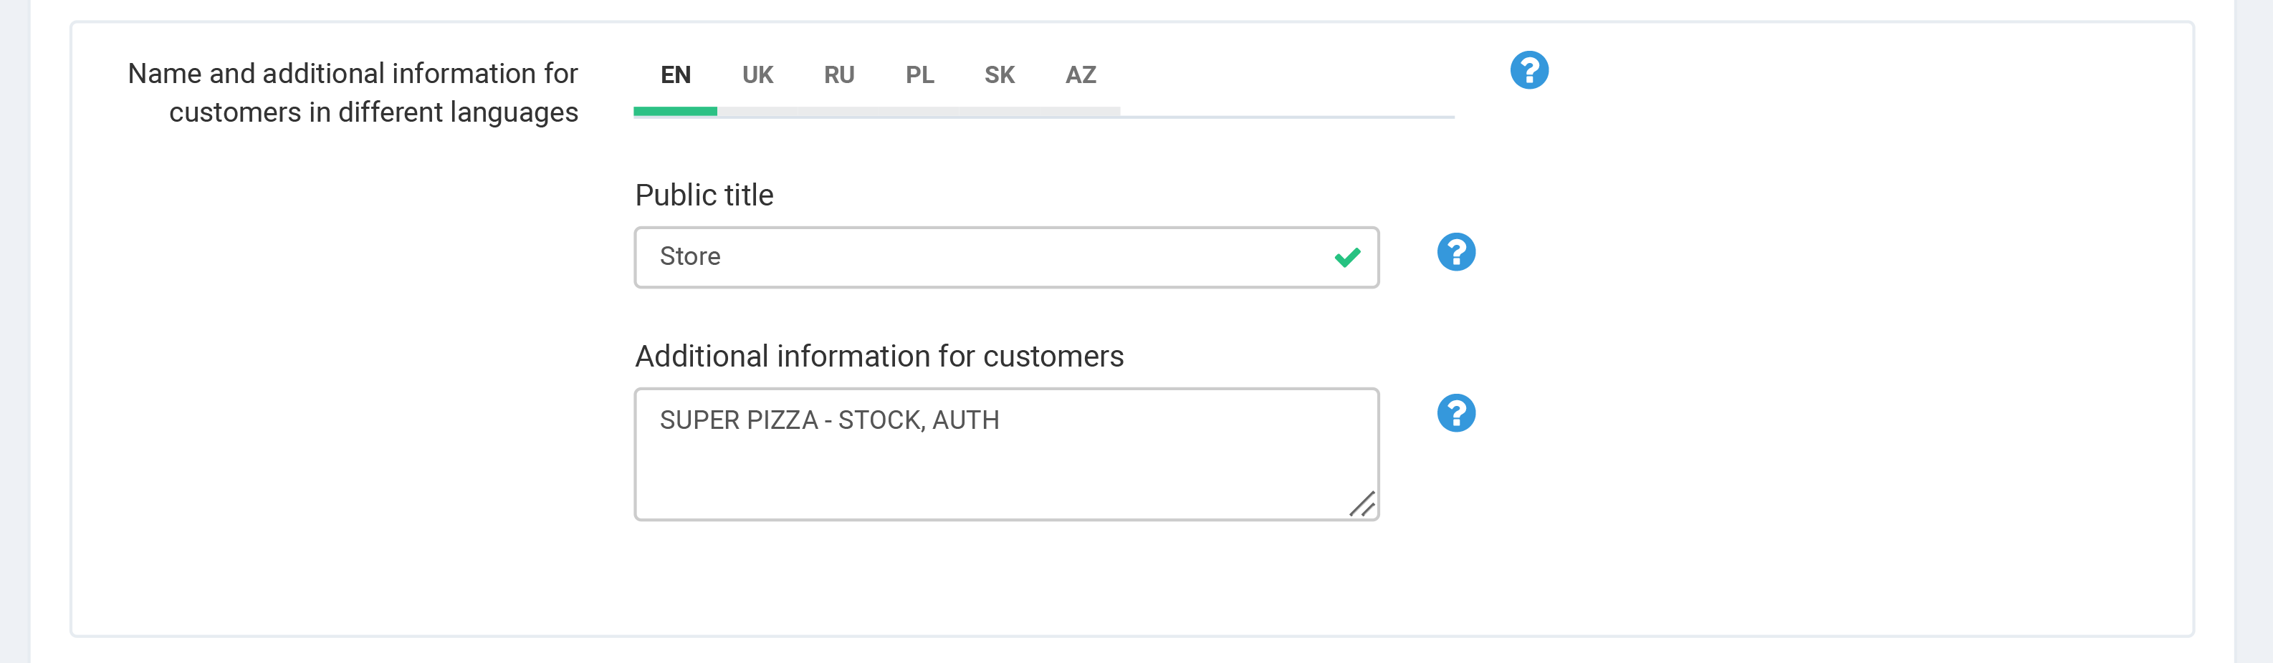Select the EN language tab
Screen dimensions: 2273x663
[675, 75]
